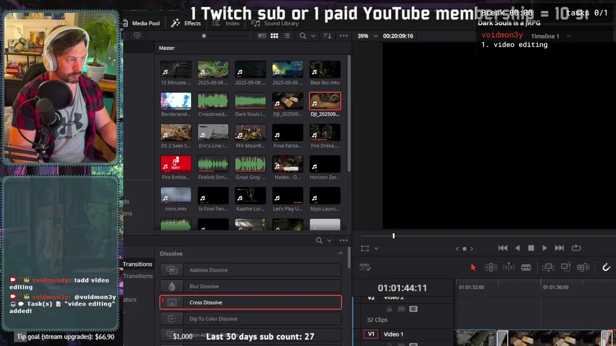The image size is (616, 346).
Task: Adjust the thumbnail size slider knob
Action: [x=204, y=36]
